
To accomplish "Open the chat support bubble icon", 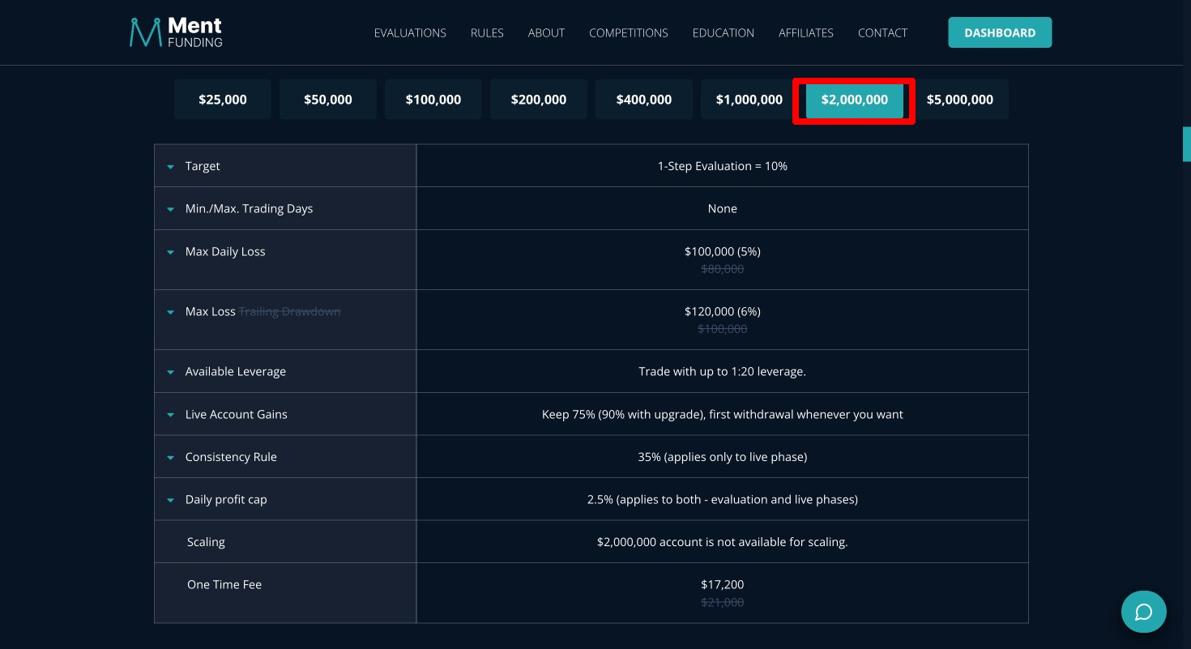I will (x=1143, y=611).
